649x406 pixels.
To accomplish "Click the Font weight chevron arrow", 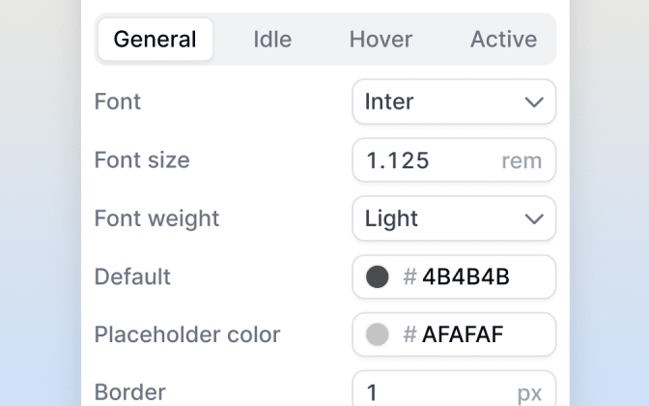I will (534, 218).
